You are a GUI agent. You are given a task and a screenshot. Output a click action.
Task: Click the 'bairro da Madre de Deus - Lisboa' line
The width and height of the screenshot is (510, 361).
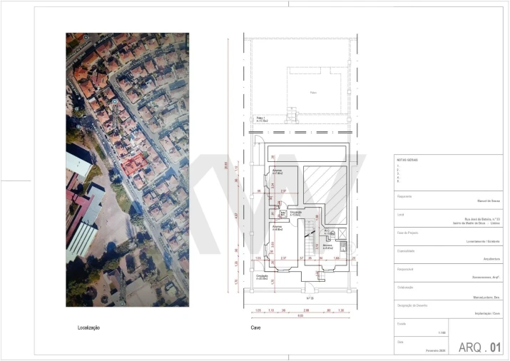[x=476, y=223]
